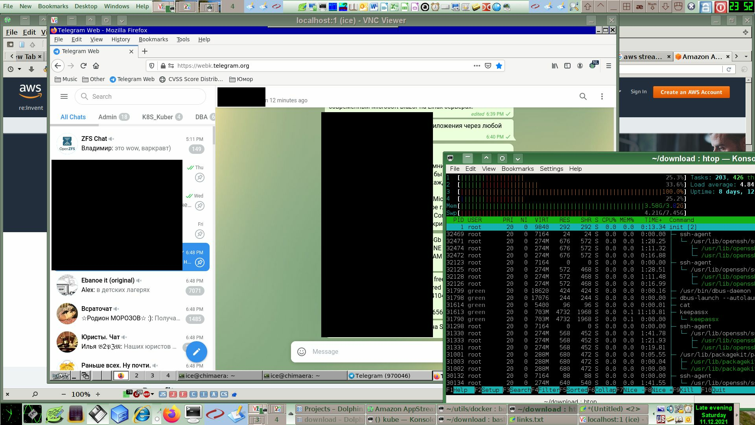Open Firefox library icon

[555, 66]
